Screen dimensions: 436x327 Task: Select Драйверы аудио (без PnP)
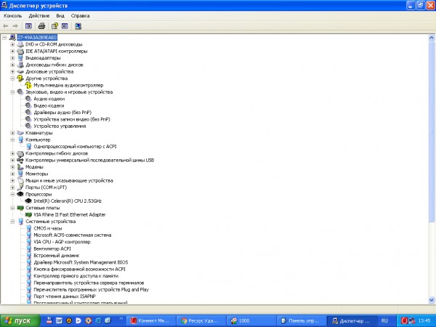pos(62,113)
